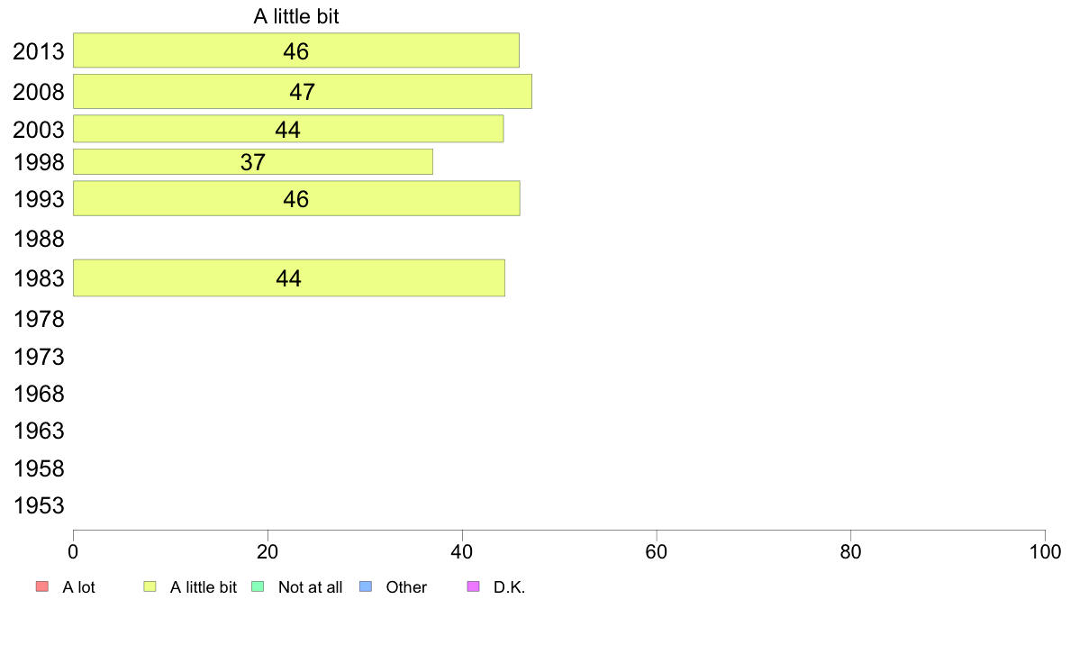This screenshot has height=663, width=1070.
Task: Select the 2013 bar showing 46
Action: [x=296, y=50]
